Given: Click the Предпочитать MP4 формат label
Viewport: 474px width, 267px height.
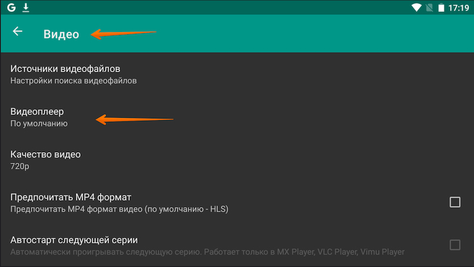Looking at the screenshot, I should 71,197.
